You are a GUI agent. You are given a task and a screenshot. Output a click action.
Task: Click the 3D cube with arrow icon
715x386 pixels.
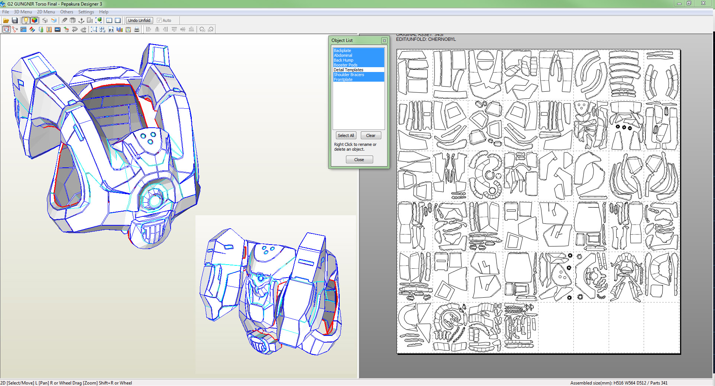(66, 29)
